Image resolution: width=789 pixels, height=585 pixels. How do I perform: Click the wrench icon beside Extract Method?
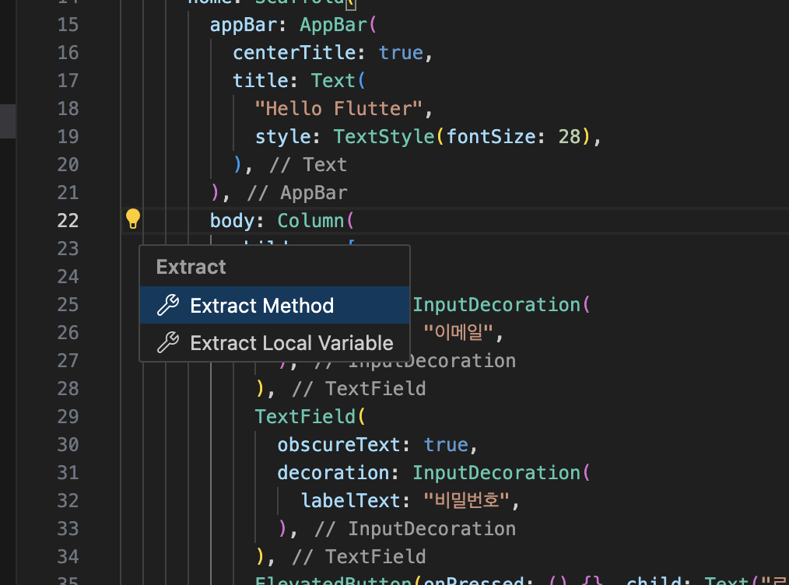pyautogui.click(x=167, y=305)
